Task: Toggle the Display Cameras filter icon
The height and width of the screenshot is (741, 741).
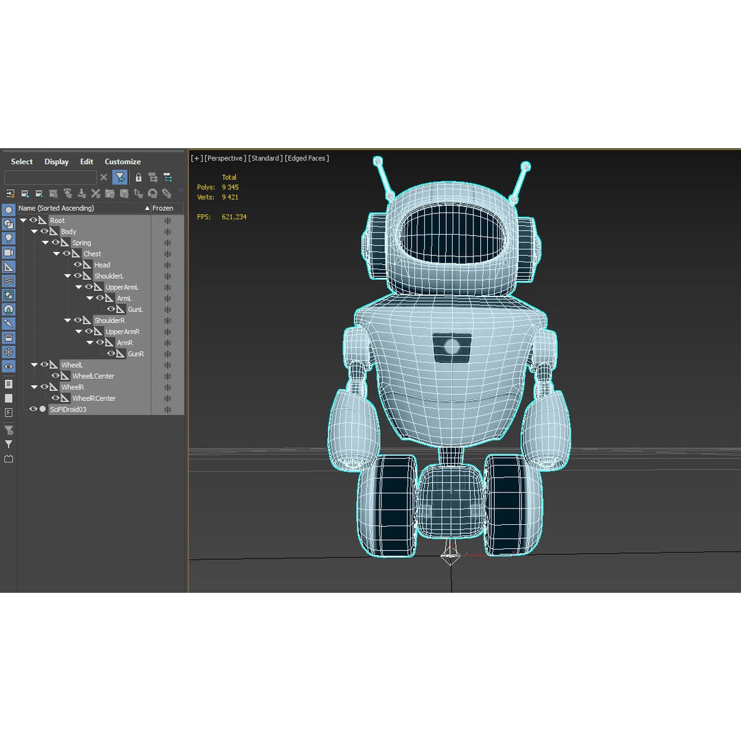Action: [x=8, y=252]
